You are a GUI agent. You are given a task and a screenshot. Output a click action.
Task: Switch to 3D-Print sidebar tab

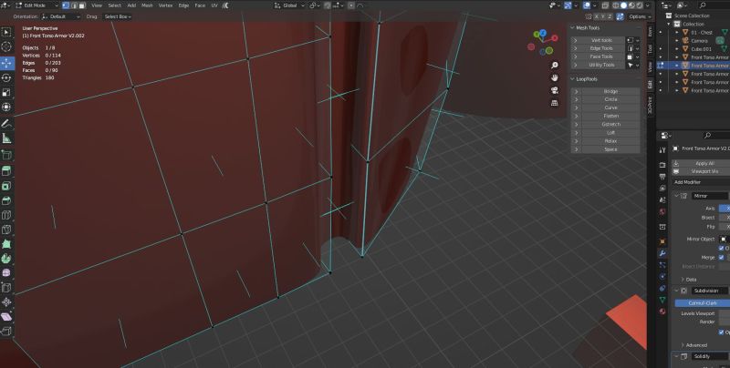coord(651,105)
